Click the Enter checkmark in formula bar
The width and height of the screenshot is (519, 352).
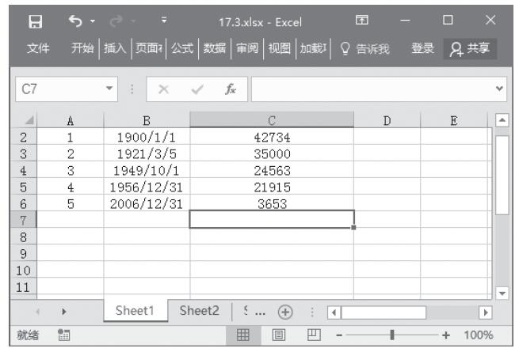[x=197, y=89]
